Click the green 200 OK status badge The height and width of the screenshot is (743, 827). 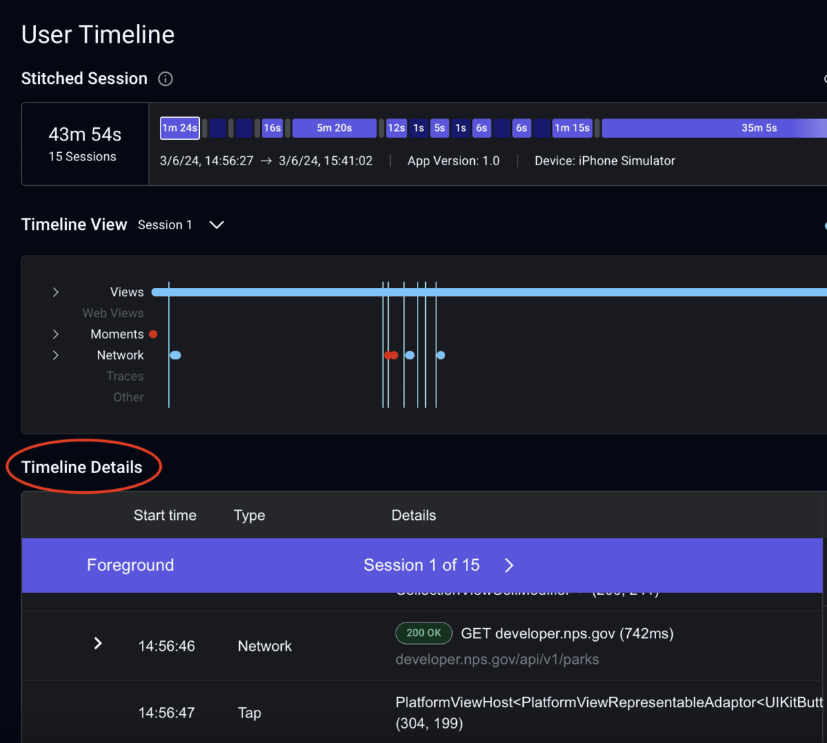[x=423, y=633]
